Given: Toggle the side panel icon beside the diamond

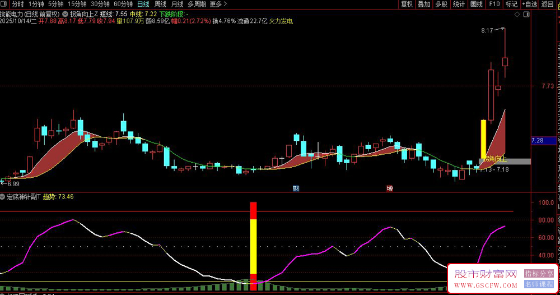Looking at the screenshot, I should (526, 15).
